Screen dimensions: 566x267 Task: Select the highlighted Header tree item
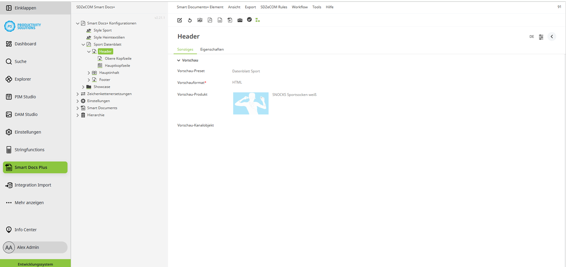pyautogui.click(x=106, y=52)
